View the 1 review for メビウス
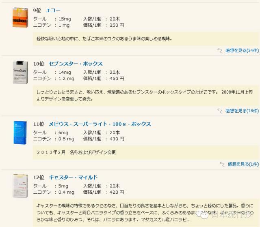Image resolution: width=260 pixels, height=227 pixels. tap(243, 164)
